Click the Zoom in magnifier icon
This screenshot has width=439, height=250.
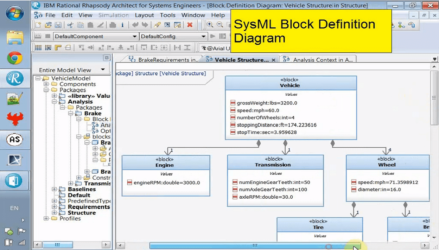210,25
